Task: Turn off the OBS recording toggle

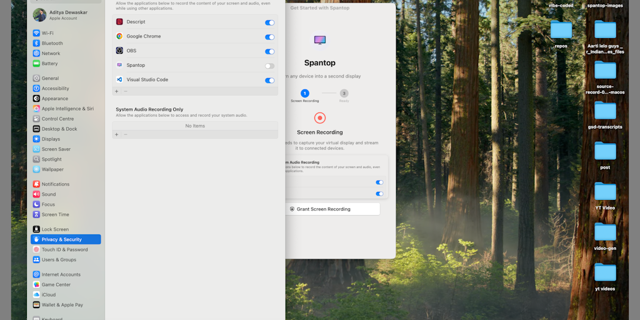Action: point(269,51)
